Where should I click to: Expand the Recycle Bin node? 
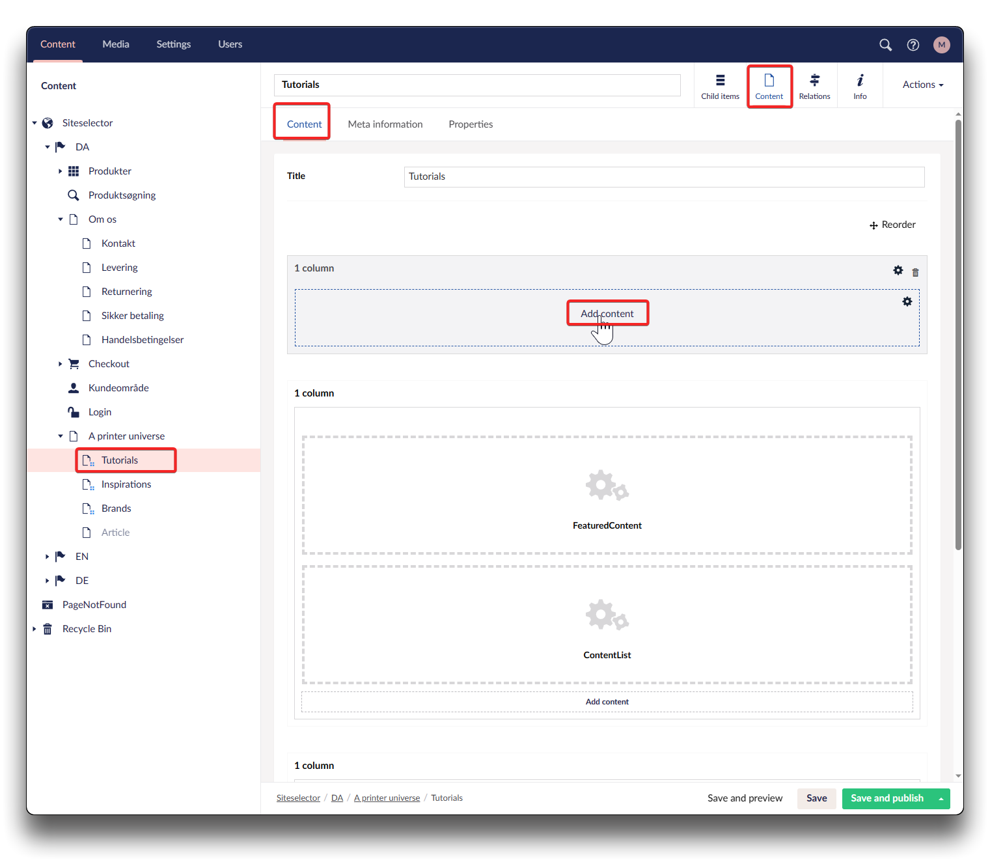coord(34,629)
